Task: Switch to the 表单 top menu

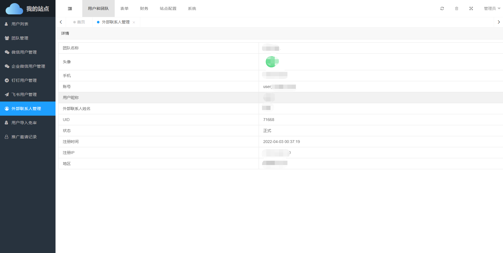Action: coord(124,9)
